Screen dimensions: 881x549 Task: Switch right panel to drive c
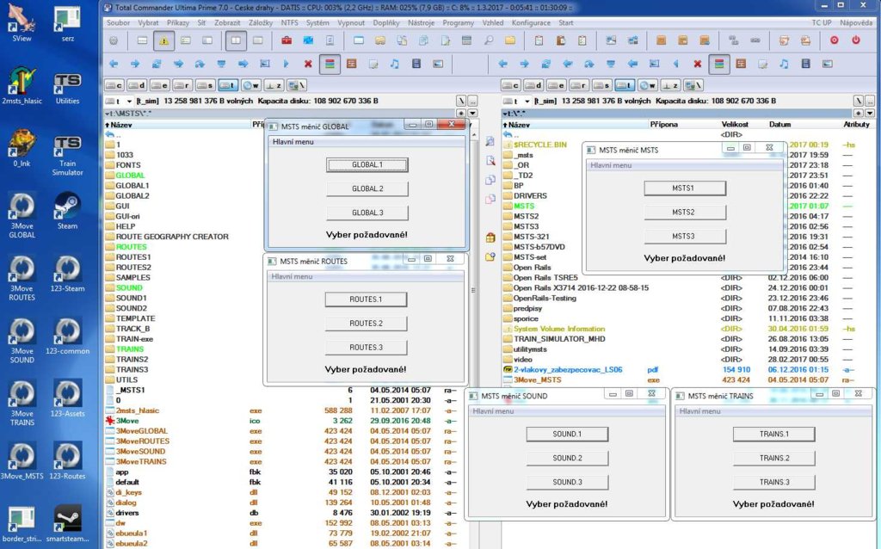tap(512, 85)
